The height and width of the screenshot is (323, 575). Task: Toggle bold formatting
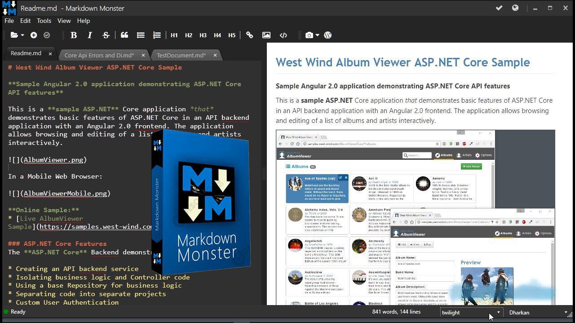[x=74, y=35]
